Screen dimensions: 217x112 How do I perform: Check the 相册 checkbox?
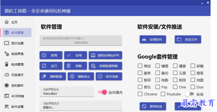pyautogui.click(x=175, y=80)
